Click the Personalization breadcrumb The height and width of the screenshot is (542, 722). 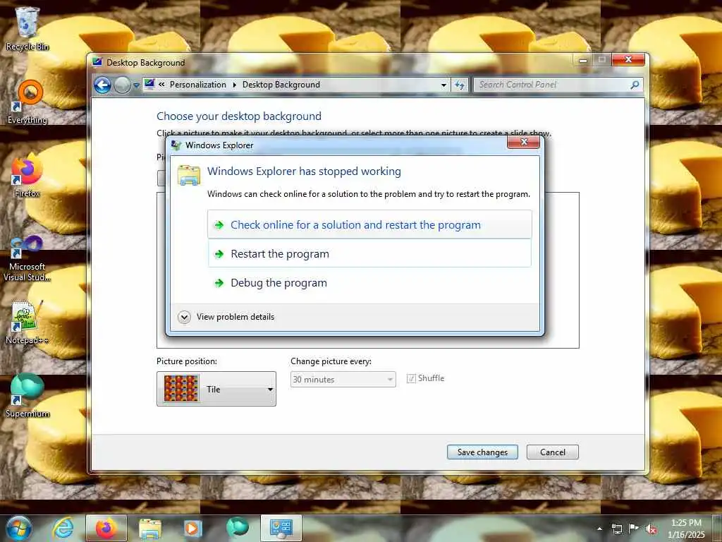click(x=198, y=85)
